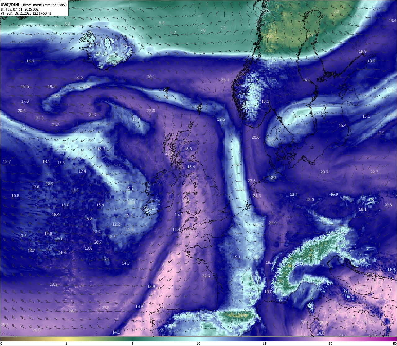Screen dimensions: 397x346
Task: Click the map value 14.6
Action: [139, 307]
